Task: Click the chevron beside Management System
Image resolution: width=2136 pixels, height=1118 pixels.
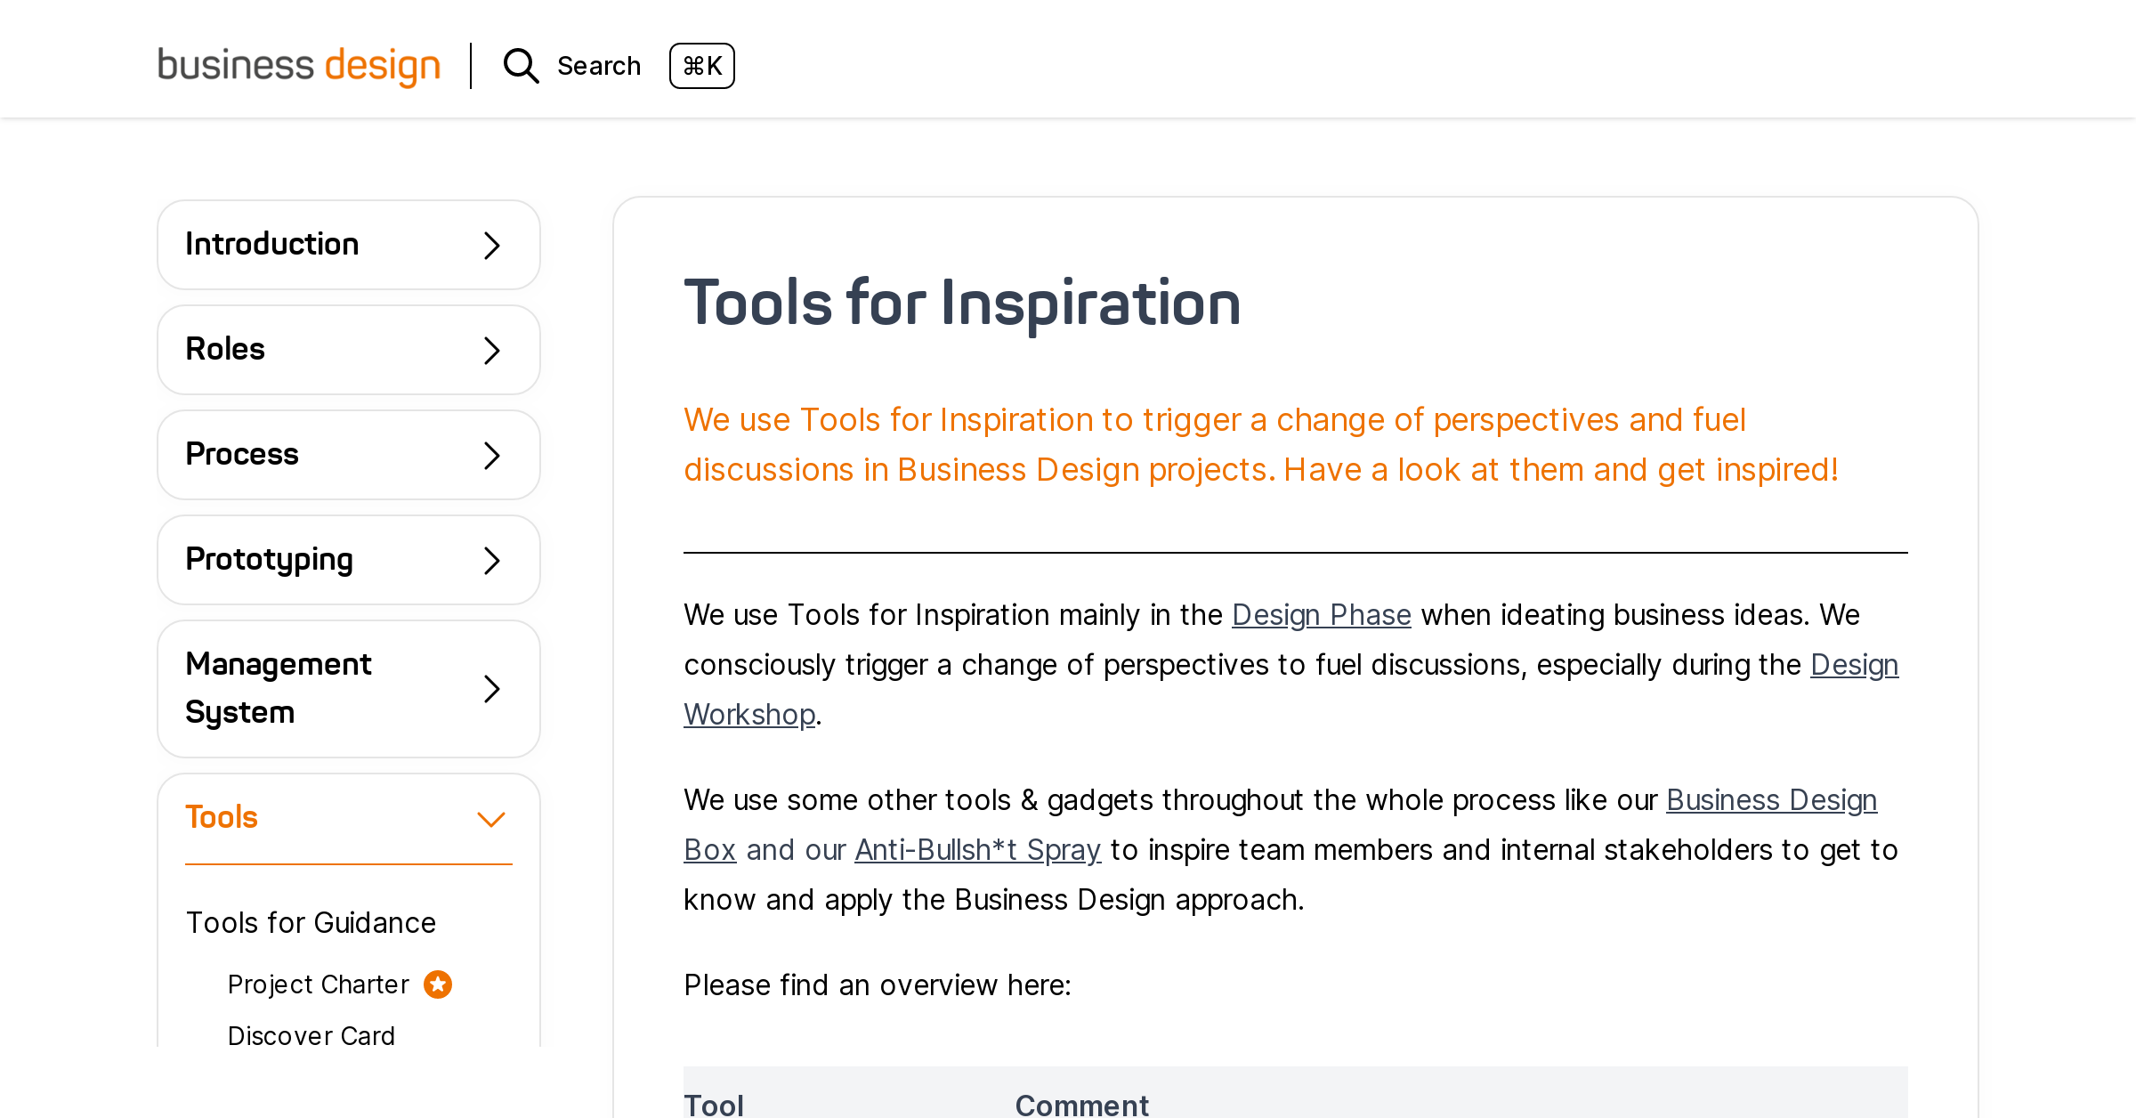Action: pos(490,689)
